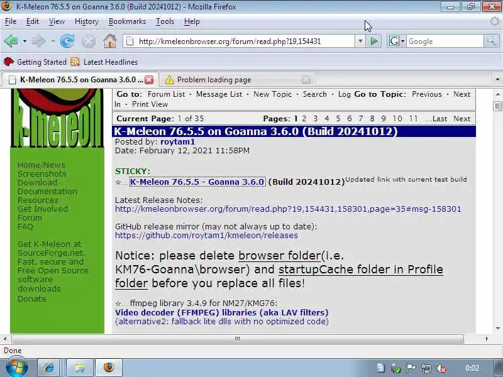The width and height of the screenshot is (503, 377).
Task: Click horizontal scrollbar right arrow
Action: 487,339
